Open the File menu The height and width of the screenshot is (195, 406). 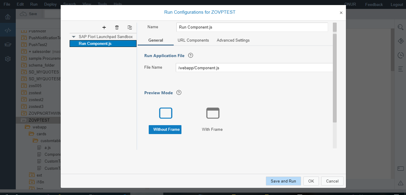click(x=7, y=4)
